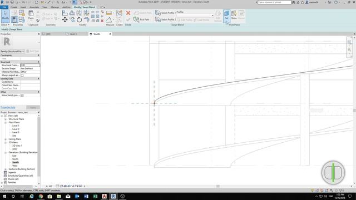Collapse the Elevations tree node

[6, 152]
